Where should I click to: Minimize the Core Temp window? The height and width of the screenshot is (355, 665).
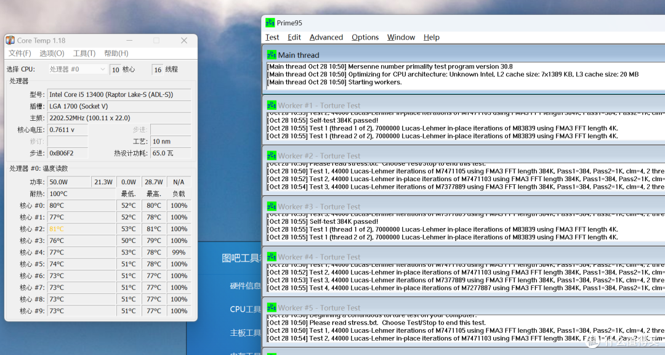point(129,40)
